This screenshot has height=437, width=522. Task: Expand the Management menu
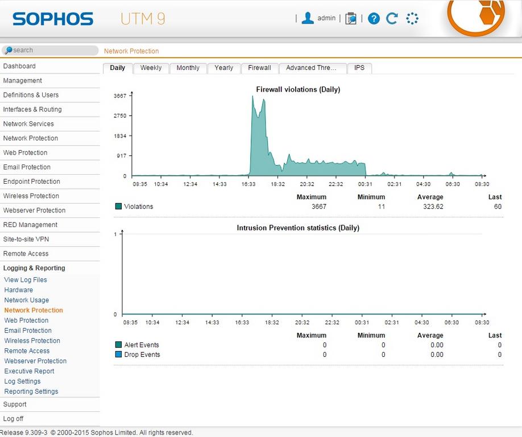click(x=50, y=81)
